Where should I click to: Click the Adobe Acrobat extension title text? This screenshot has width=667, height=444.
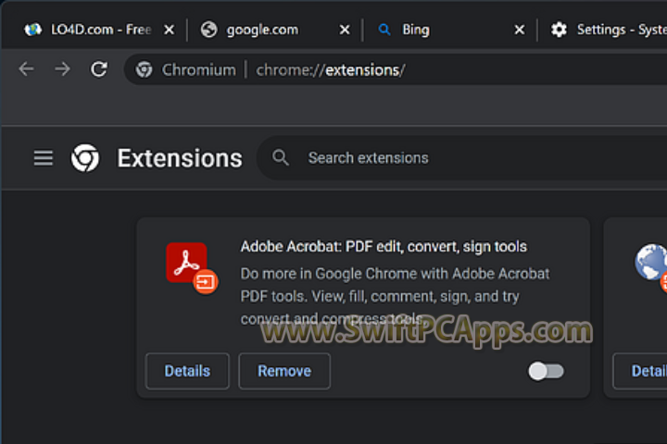(x=384, y=246)
